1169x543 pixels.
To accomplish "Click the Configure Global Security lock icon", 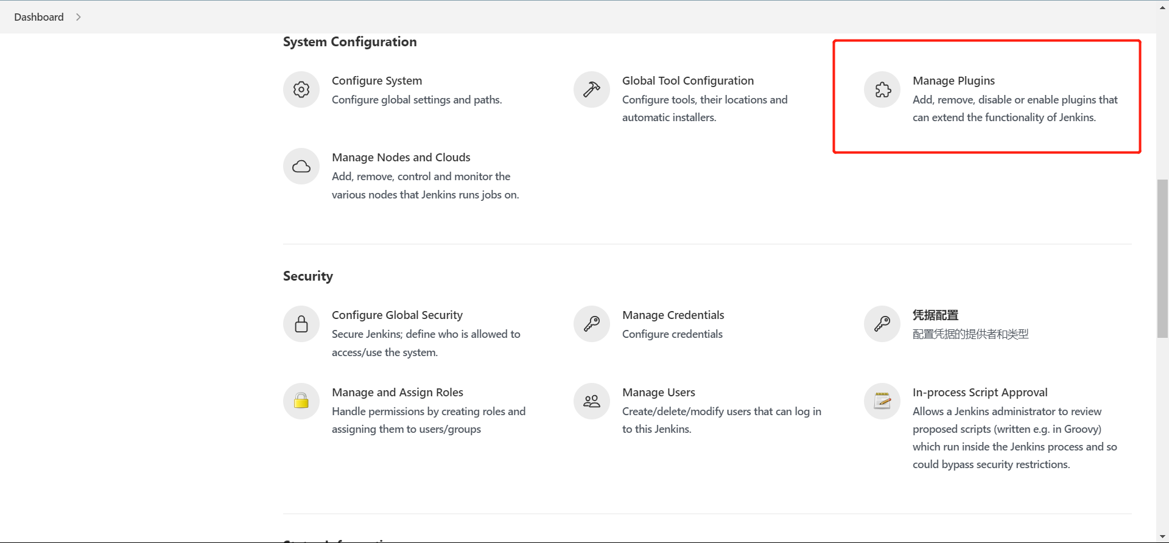I will pos(301,324).
